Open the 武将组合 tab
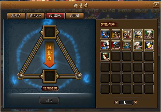Screen dimensions: 161x112 click(36, 16)
